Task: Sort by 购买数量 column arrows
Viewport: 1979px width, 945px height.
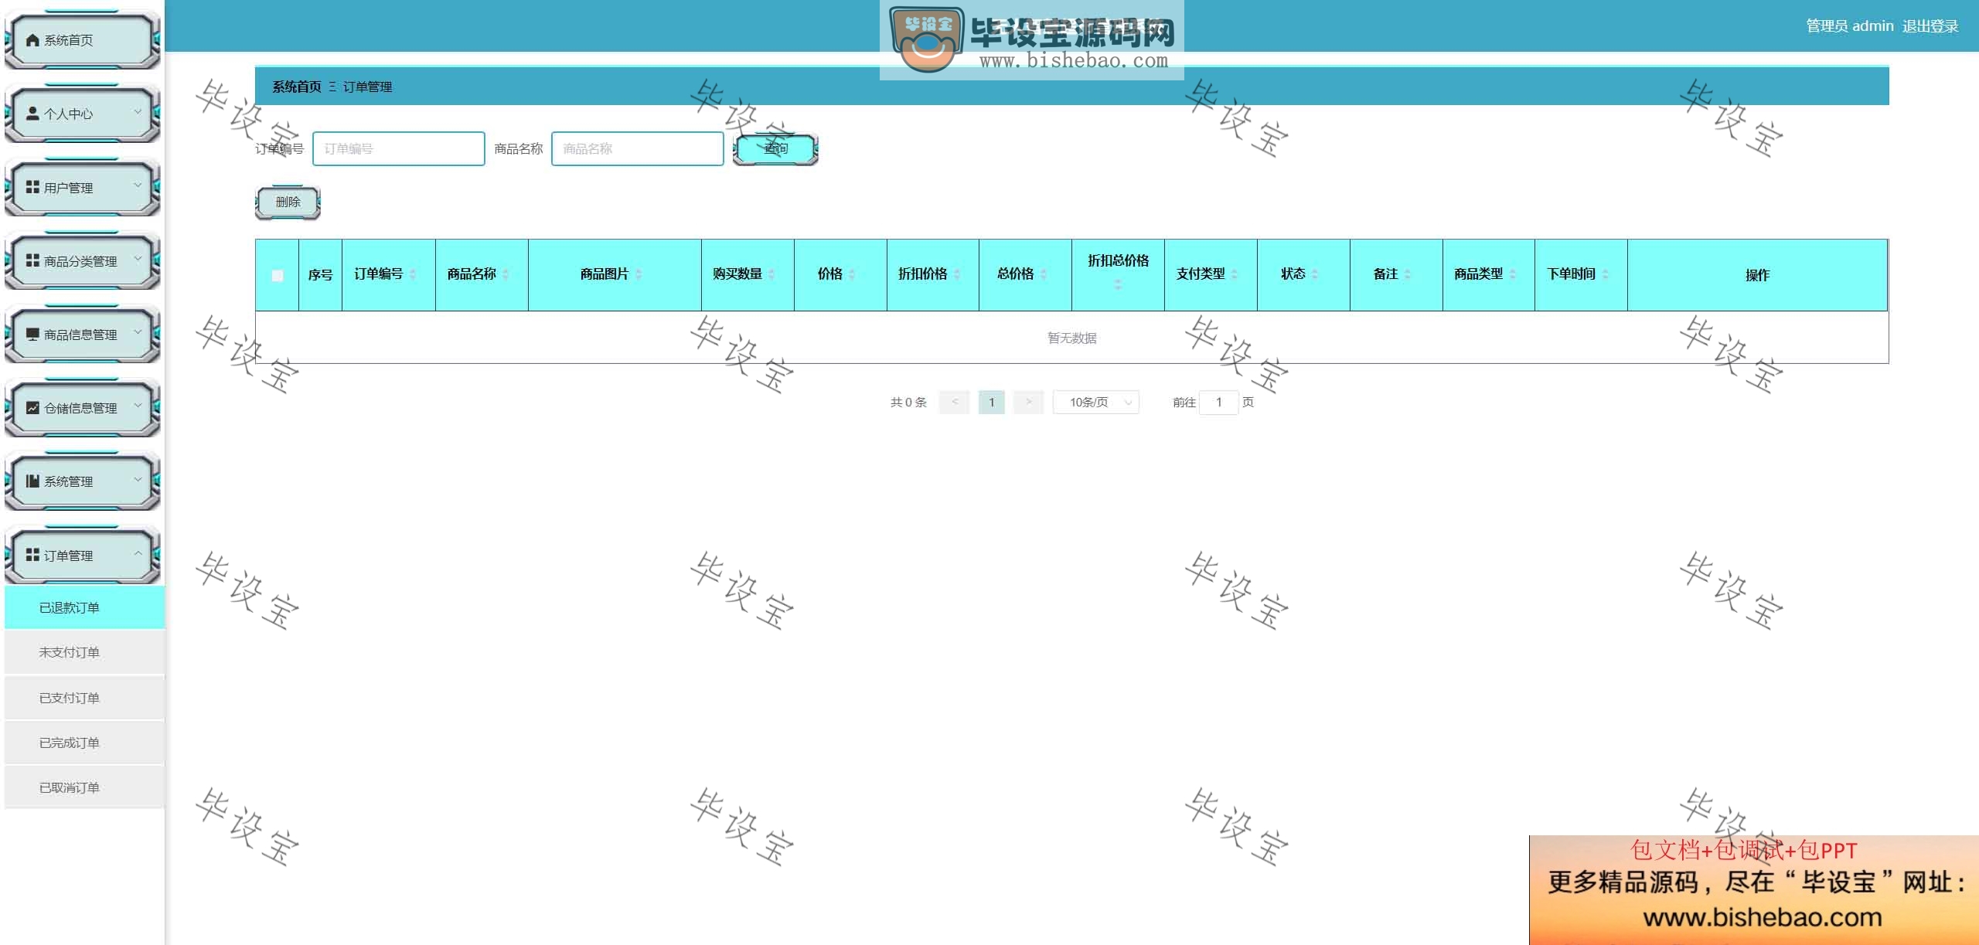Action: tap(772, 274)
